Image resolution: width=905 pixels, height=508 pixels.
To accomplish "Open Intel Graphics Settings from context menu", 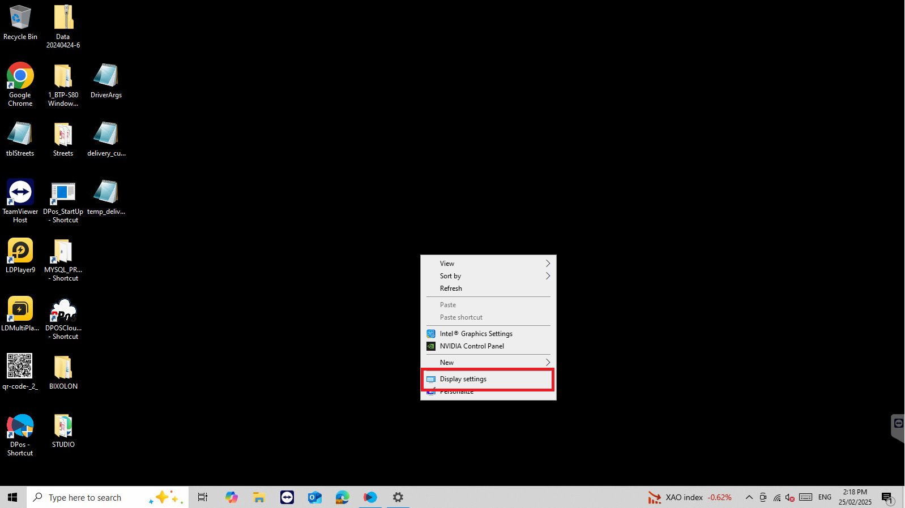I will (x=488, y=334).
